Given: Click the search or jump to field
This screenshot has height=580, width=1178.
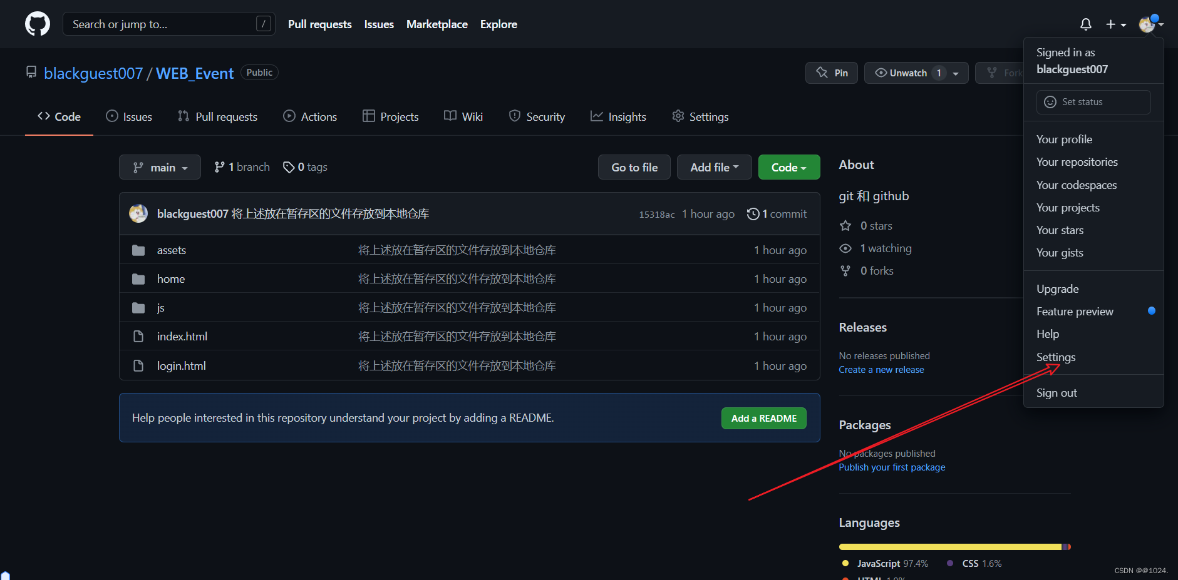Looking at the screenshot, I should coord(169,24).
